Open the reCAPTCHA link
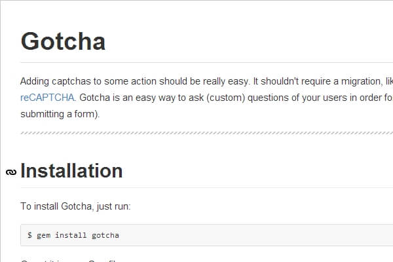 point(48,98)
